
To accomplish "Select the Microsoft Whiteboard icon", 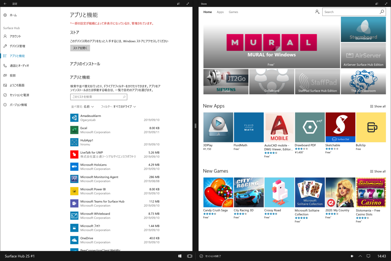I will (74, 216).
